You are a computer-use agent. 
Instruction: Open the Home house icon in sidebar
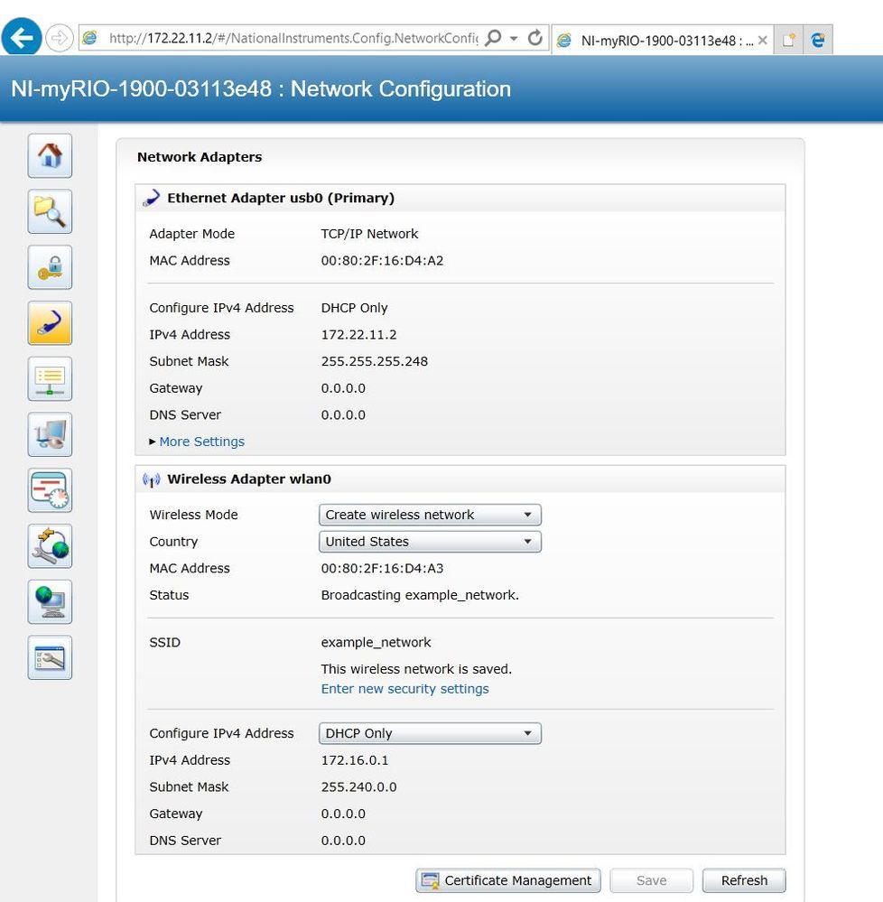pyautogui.click(x=50, y=156)
